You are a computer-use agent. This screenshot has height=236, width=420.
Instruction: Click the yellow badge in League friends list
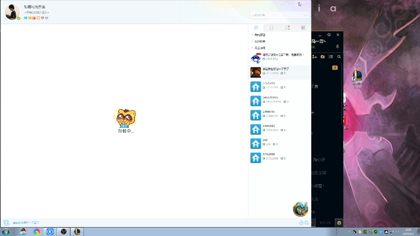coord(335,68)
